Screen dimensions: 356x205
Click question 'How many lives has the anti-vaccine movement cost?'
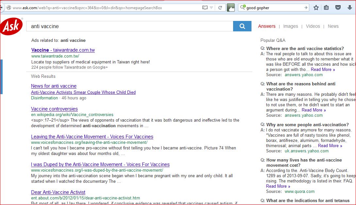[x=304, y=162]
